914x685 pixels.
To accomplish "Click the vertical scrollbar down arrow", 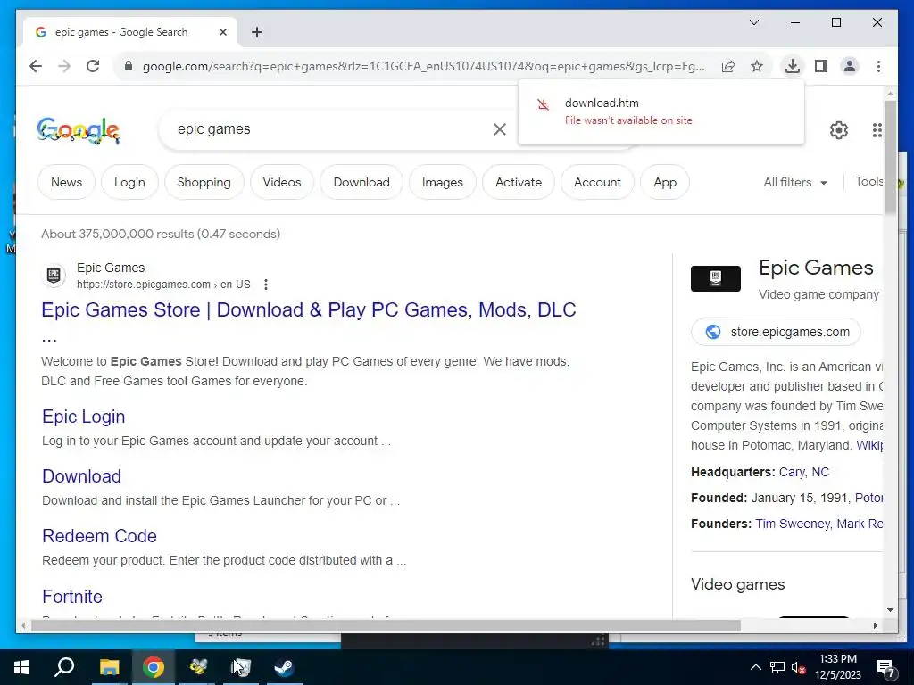I will point(890,610).
